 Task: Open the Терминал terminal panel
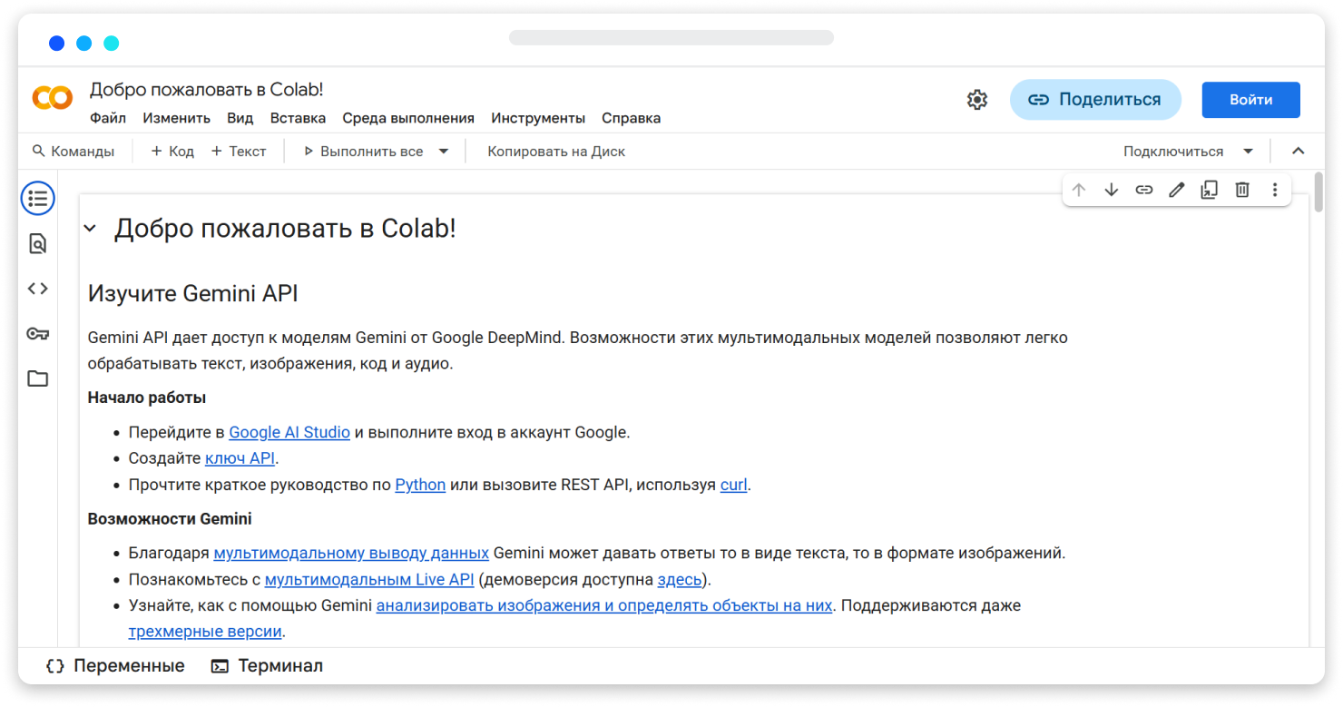click(x=267, y=666)
